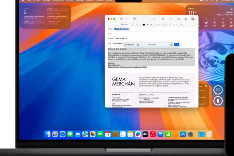Open the Formato menu in the menu bar
Image resolution: width=234 pixels, height=156 pixels.
(89, 1)
